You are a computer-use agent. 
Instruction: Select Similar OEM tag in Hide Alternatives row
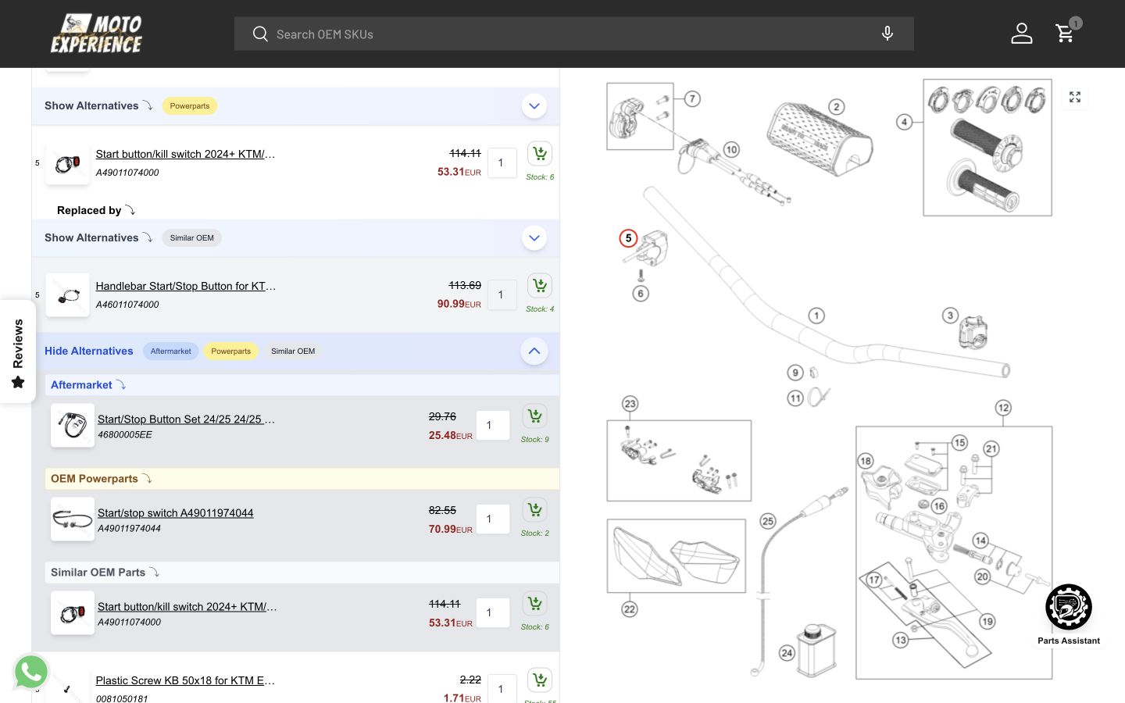coord(293,351)
